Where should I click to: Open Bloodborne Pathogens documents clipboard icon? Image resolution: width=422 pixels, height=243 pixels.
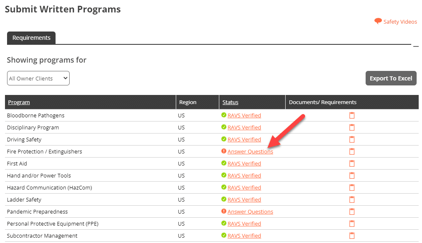click(352, 115)
